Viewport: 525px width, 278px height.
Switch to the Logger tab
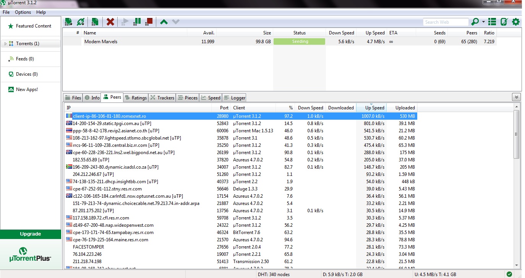point(234,98)
